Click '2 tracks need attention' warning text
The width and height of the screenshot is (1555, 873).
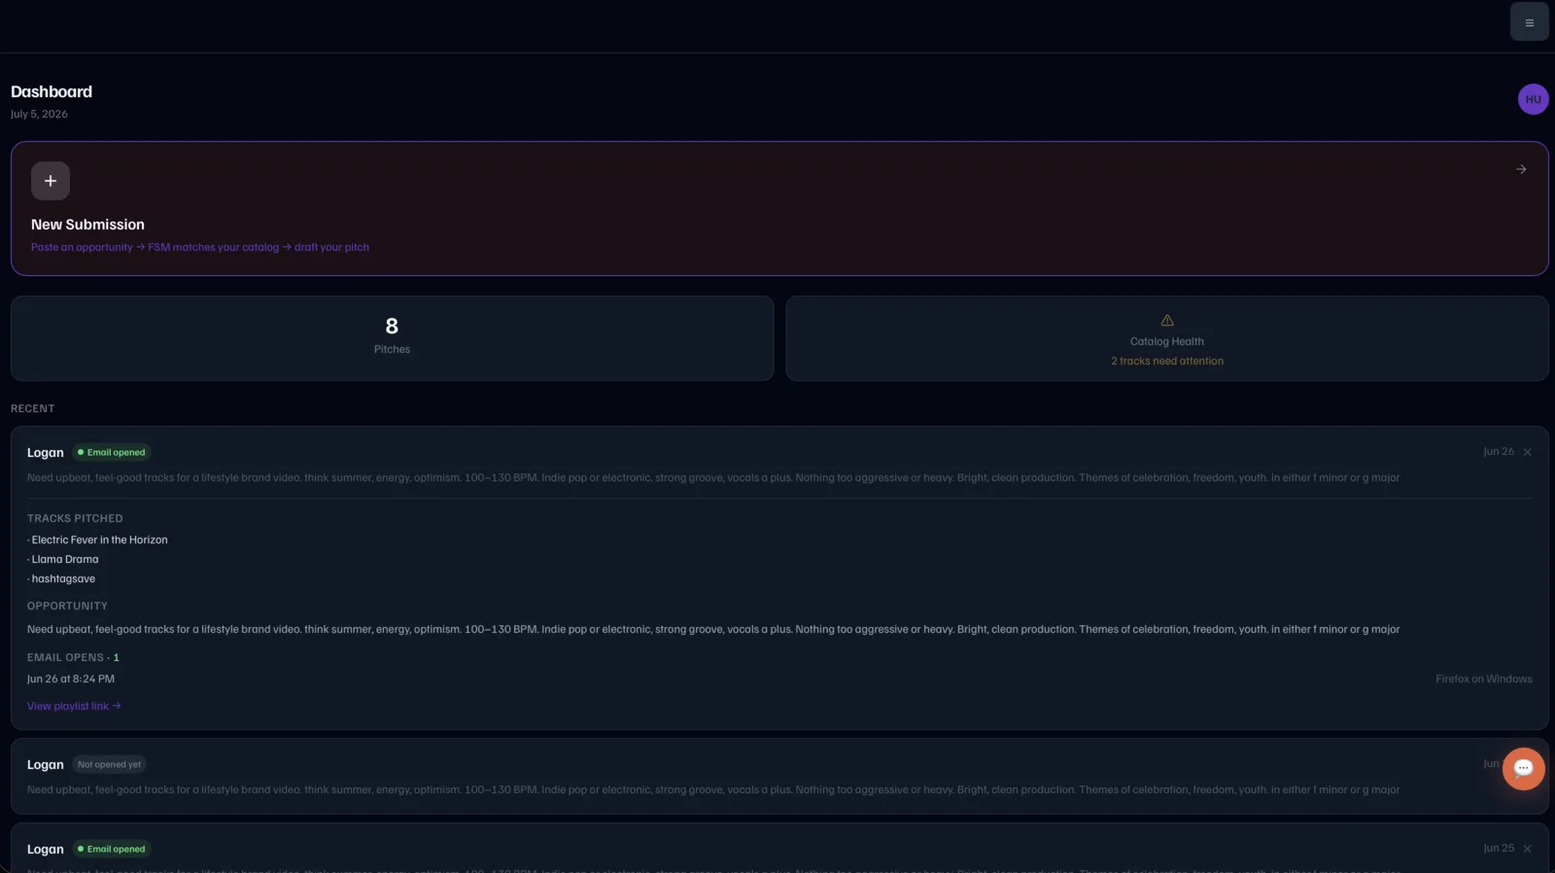(x=1167, y=361)
